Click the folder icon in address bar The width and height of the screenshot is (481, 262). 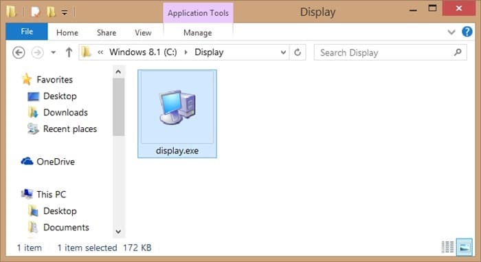tap(87, 52)
